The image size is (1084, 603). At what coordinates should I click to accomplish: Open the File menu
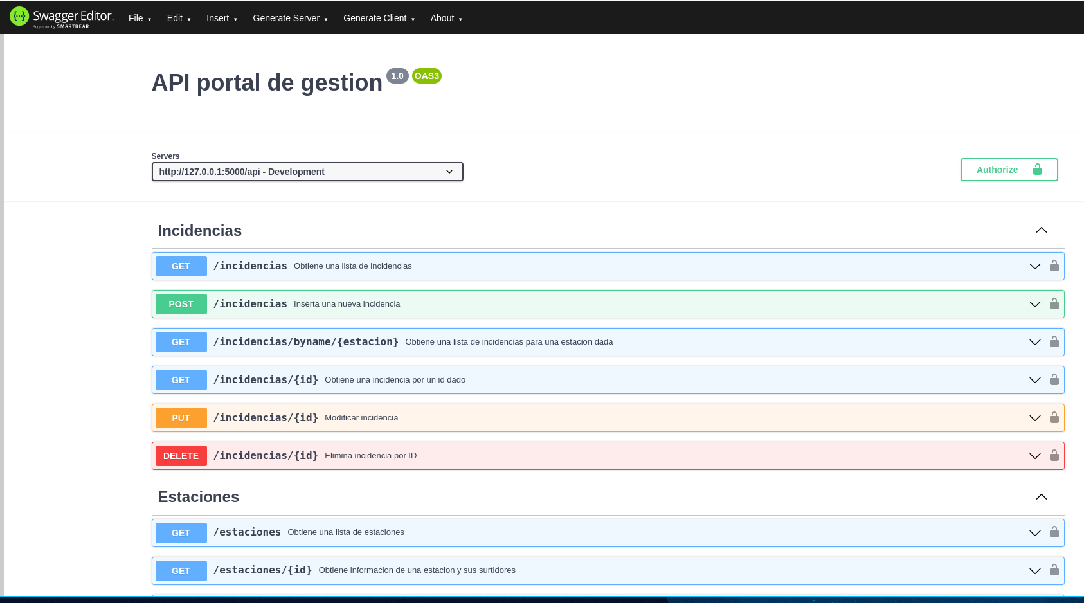(140, 18)
